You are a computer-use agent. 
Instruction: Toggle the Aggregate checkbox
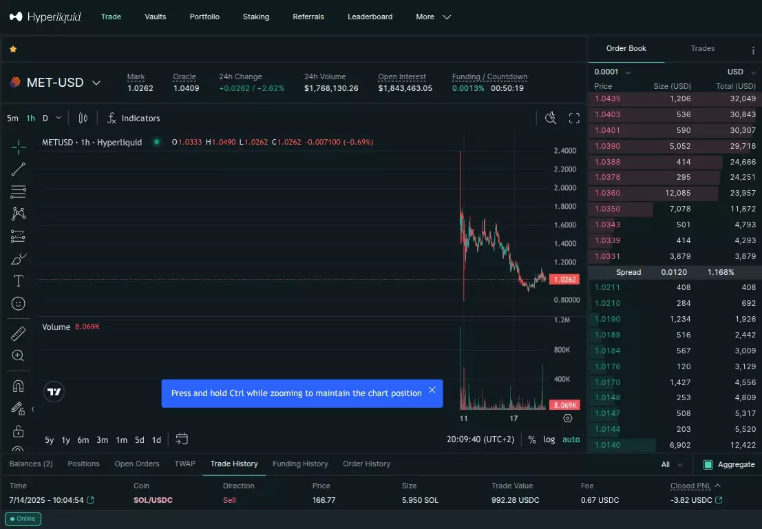click(x=708, y=464)
